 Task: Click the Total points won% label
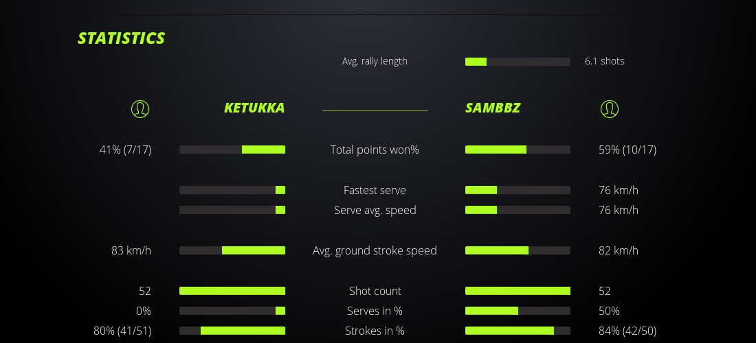[x=375, y=150]
